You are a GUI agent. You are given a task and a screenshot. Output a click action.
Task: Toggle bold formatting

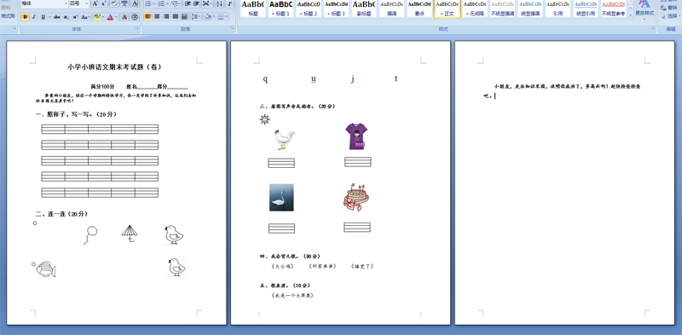tap(26, 16)
